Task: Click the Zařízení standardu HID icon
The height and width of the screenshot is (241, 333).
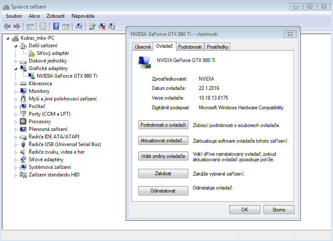Action: coord(23,175)
